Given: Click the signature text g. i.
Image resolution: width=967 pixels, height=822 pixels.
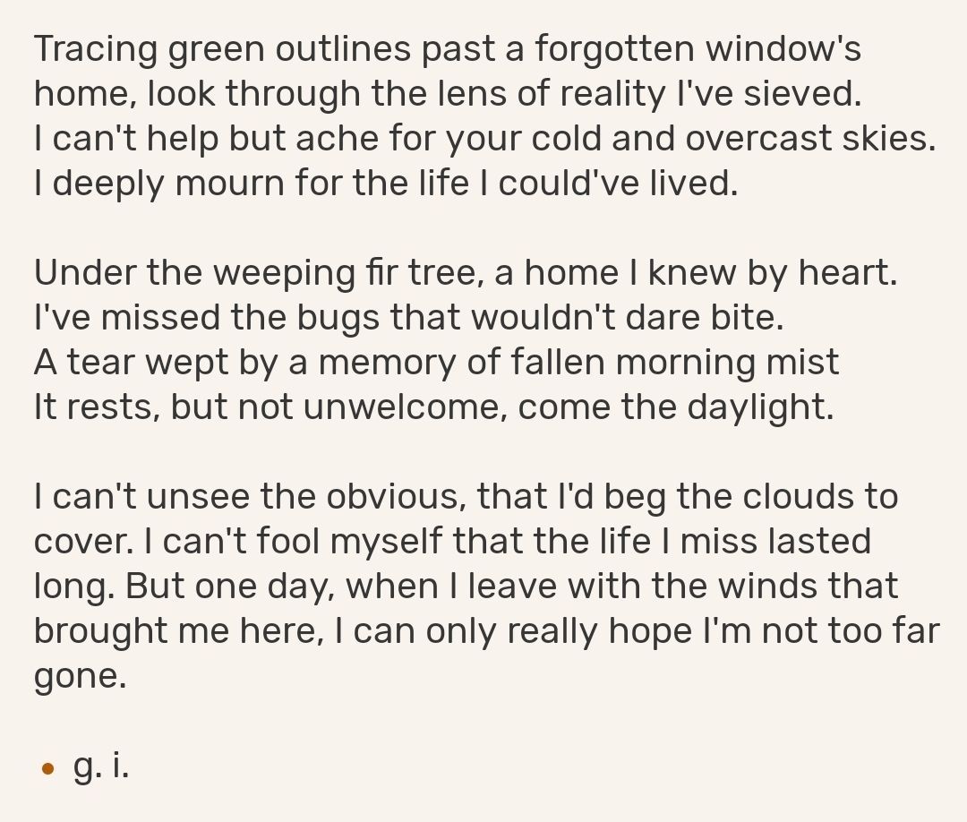Looking at the screenshot, I should 101,766.
